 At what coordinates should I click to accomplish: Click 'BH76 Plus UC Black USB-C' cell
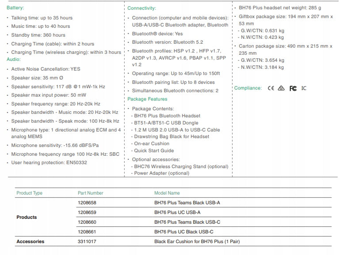(x=184, y=232)
